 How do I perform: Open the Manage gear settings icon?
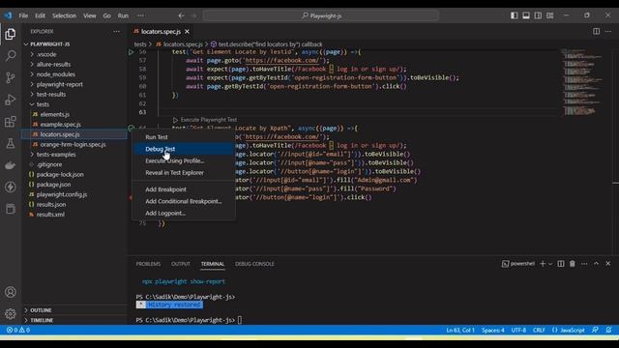coord(11,313)
